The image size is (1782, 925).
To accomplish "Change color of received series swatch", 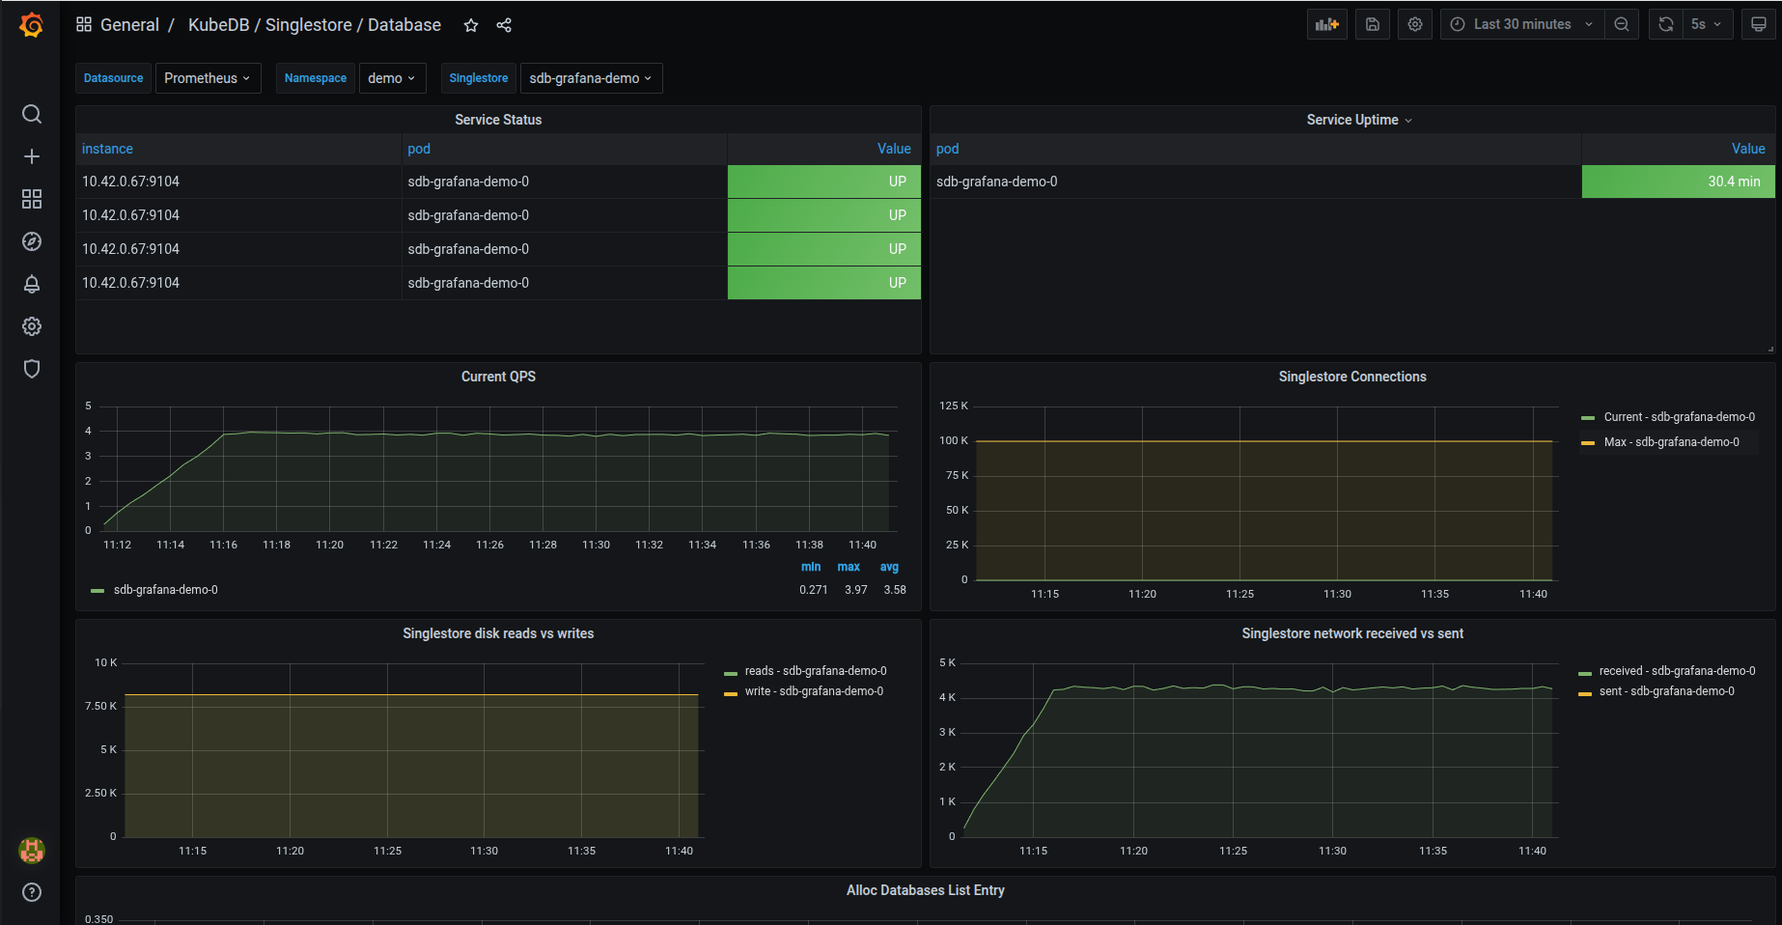I will [1585, 672].
